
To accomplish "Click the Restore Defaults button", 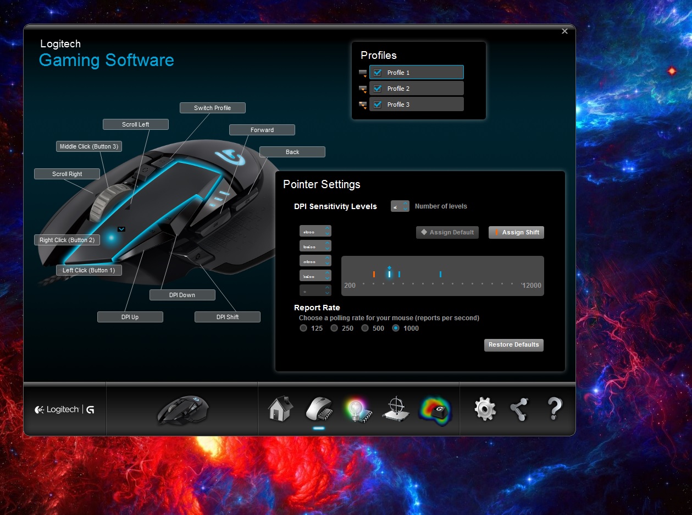I will coord(514,345).
